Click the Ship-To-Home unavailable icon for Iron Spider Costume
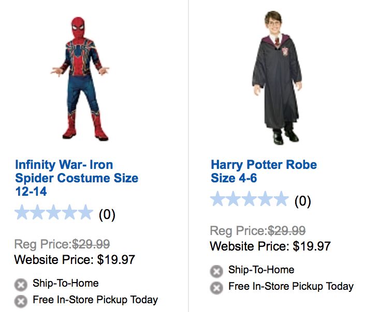This screenshot has height=312, width=380. (21, 285)
